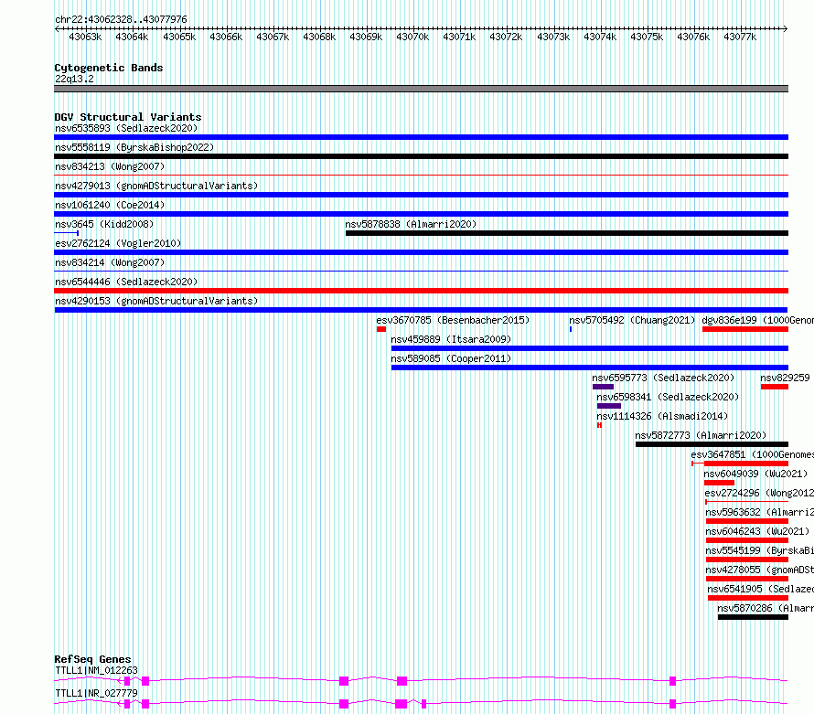The height and width of the screenshot is (714, 814).
Task: Click the Cytogenetic Bands track title
Action: pyautogui.click(x=109, y=68)
